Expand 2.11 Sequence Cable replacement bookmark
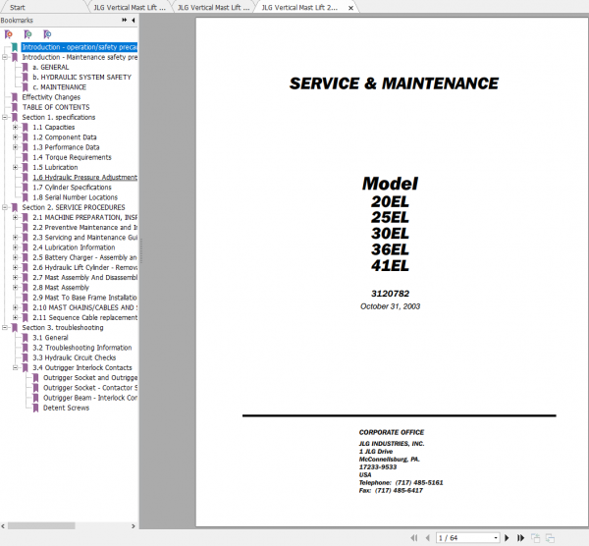 [16, 317]
